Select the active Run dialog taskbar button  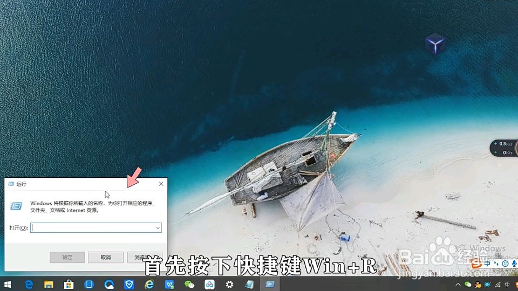[x=270, y=285]
